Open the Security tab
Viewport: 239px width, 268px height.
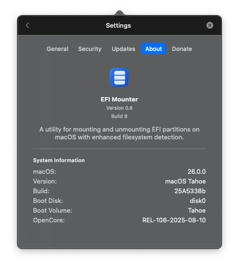90,49
